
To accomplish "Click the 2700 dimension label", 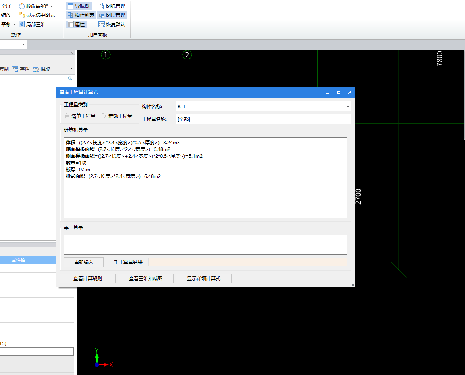I will 359,197.
